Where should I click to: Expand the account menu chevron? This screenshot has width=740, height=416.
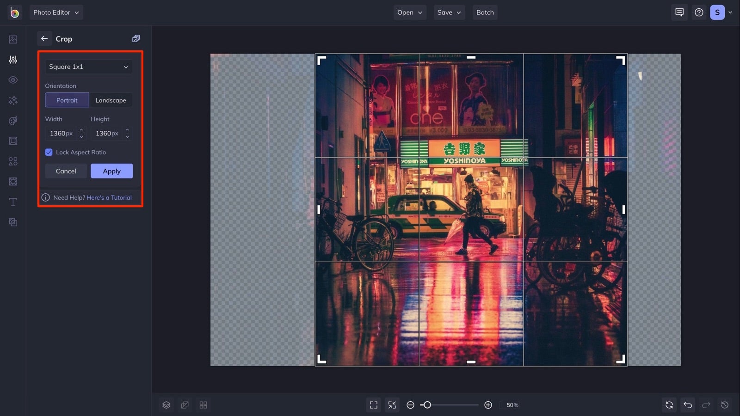[x=731, y=12]
